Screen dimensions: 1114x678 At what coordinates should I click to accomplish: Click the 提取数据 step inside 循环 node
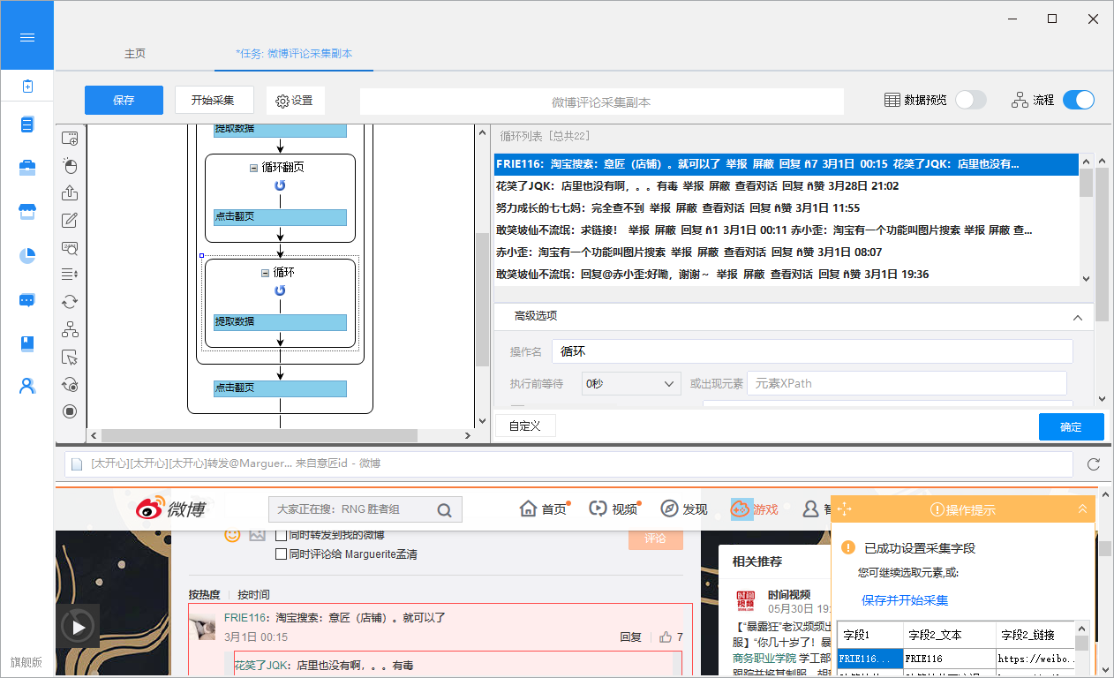[280, 321]
